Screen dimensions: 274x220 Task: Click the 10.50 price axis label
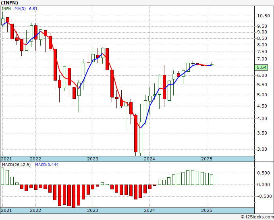tap(264, 16)
